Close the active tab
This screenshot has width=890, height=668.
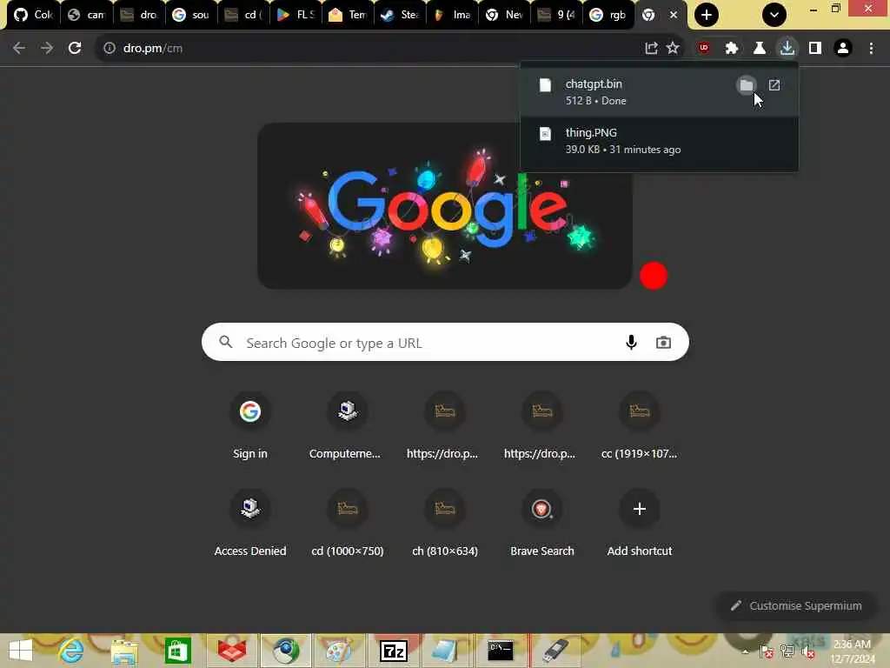674,15
